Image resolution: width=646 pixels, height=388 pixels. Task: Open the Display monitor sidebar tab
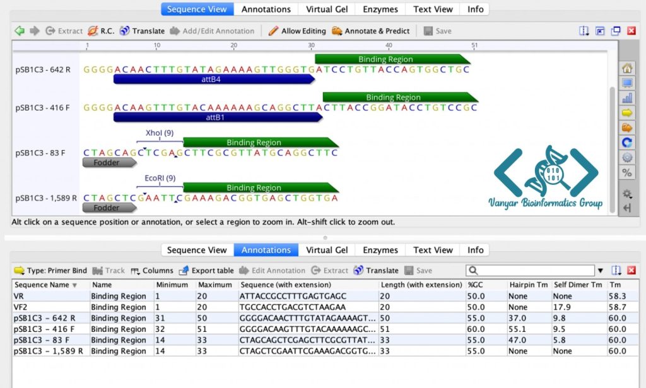coord(627,83)
